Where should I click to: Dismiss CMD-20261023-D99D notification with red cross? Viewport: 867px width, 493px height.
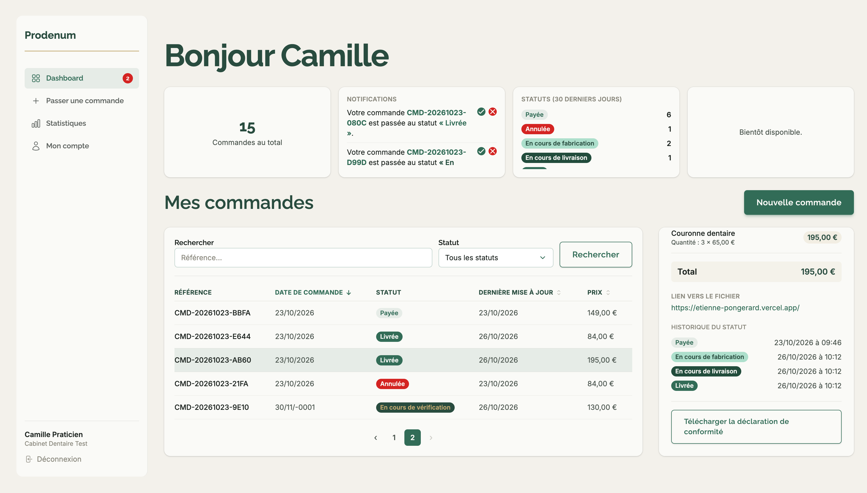pyautogui.click(x=493, y=151)
